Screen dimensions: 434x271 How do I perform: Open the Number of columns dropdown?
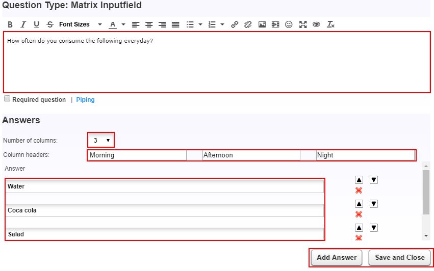101,140
